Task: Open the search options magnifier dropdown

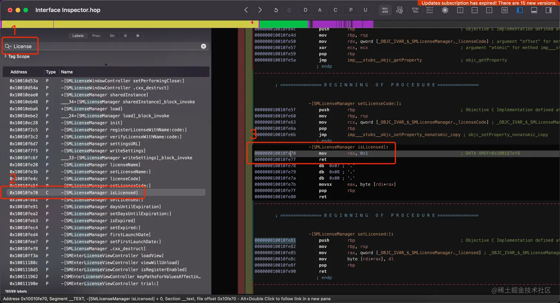Action: tap(8, 46)
